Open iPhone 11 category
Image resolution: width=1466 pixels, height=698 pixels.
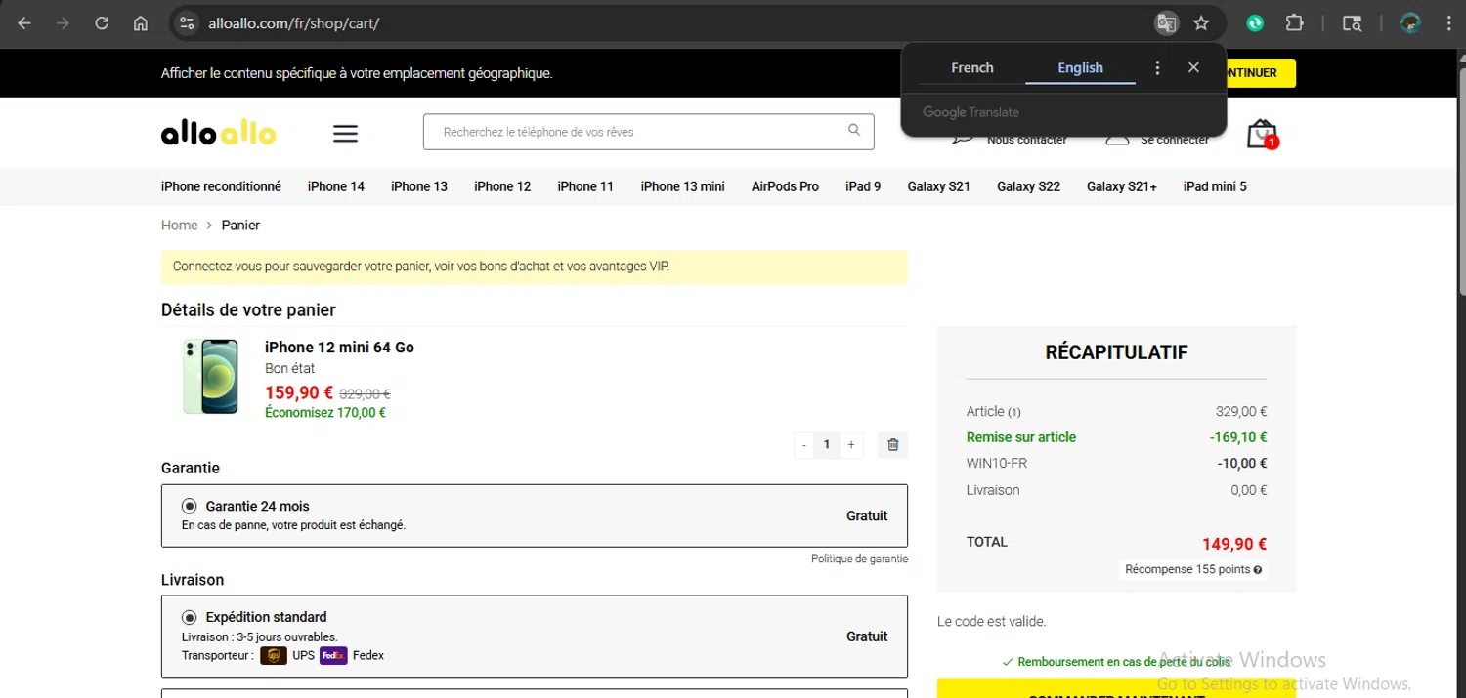(x=585, y=186)
